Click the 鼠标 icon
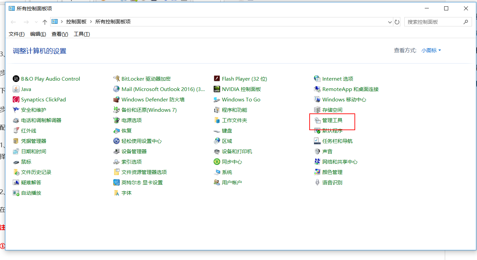 tap(16, 162)
